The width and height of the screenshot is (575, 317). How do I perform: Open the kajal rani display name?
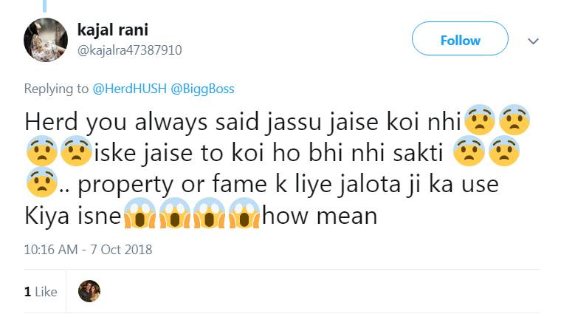point(111,30)
